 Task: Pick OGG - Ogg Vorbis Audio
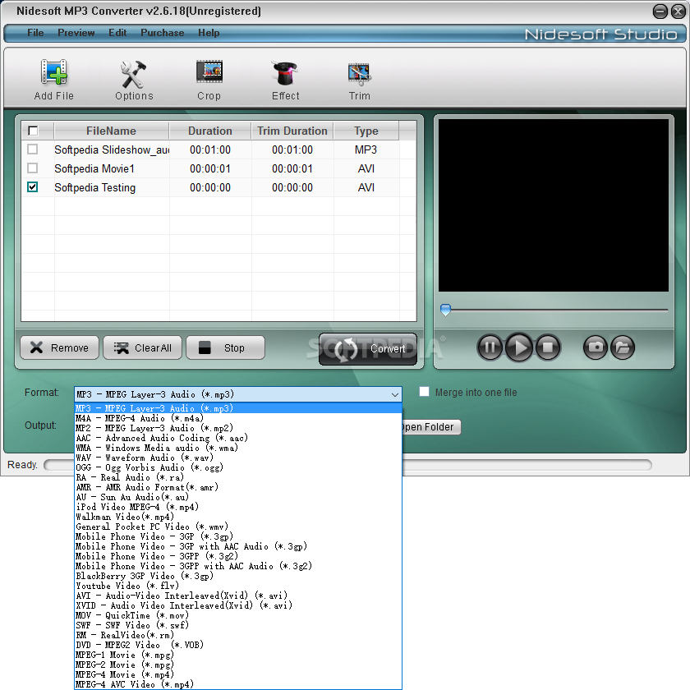238,467
